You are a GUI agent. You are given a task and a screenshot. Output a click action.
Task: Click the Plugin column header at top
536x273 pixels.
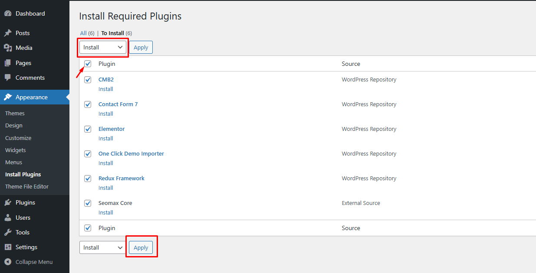107,64
